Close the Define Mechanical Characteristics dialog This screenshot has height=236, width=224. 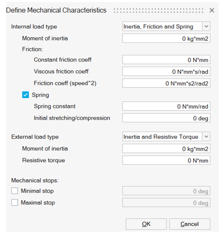point(212,10)
